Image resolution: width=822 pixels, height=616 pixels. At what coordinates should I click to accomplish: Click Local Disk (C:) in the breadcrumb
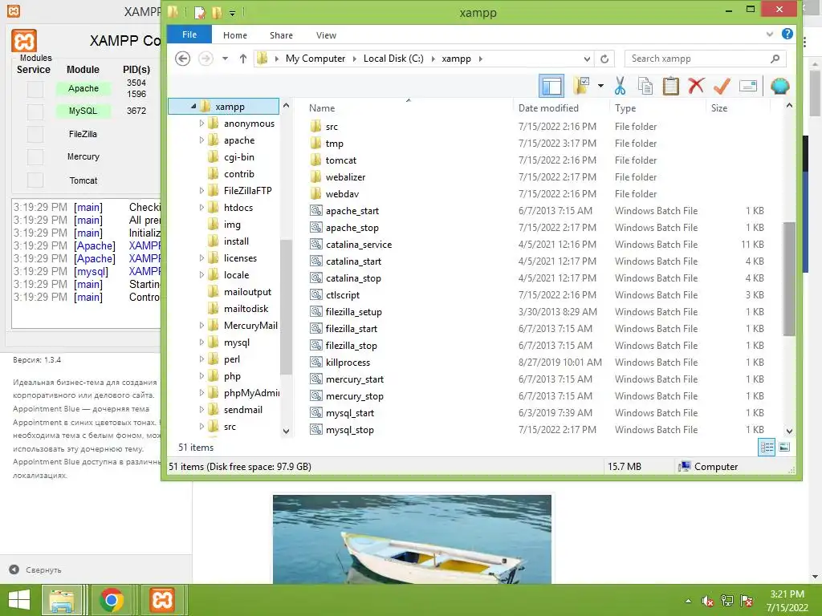(x=393, y=59)
